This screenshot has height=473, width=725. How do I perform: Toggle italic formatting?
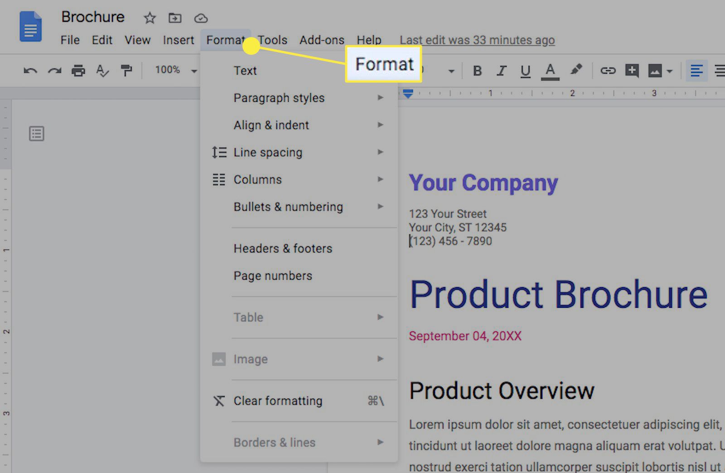pos(501,71)
